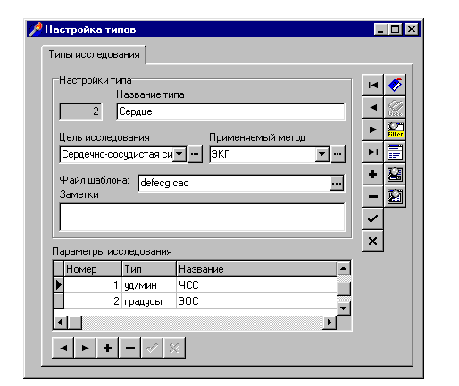Click the grayed Goto icon button

[395, 107]
